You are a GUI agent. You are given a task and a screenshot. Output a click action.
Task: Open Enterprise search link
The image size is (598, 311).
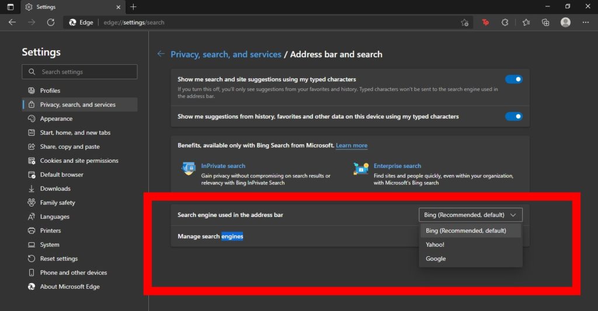(397, 166)
